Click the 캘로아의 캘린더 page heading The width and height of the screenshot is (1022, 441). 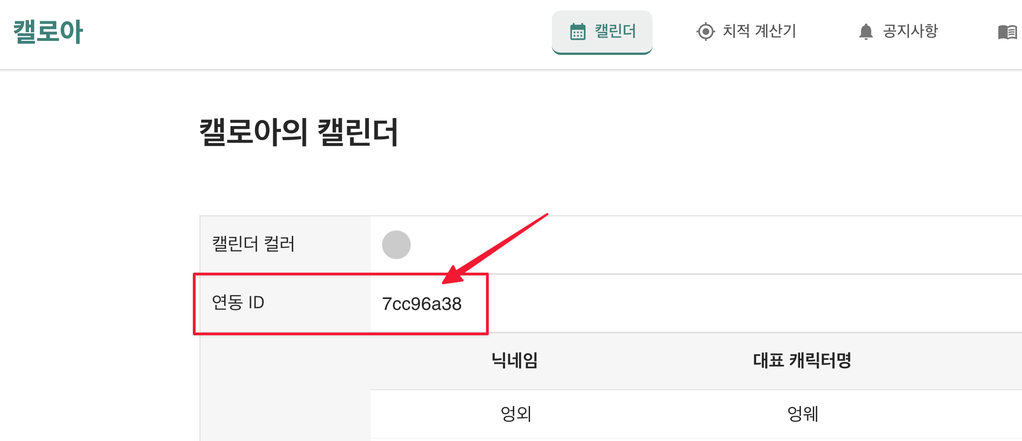coord(299,132)
